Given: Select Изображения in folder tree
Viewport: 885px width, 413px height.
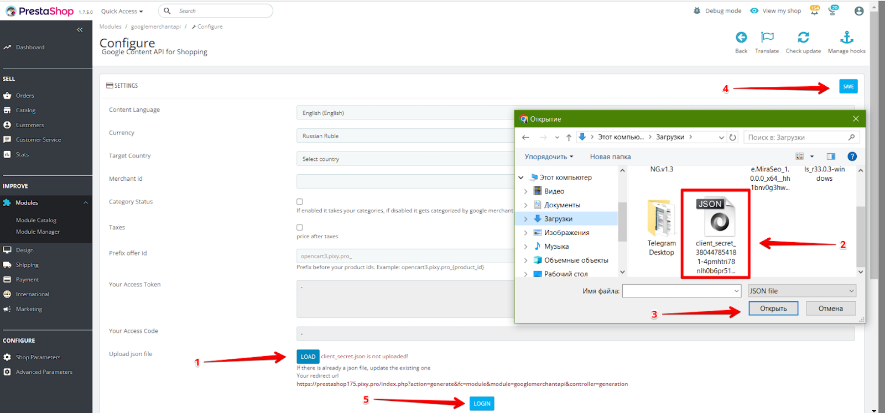Looking at the screenshot, I should click(566, 233).
